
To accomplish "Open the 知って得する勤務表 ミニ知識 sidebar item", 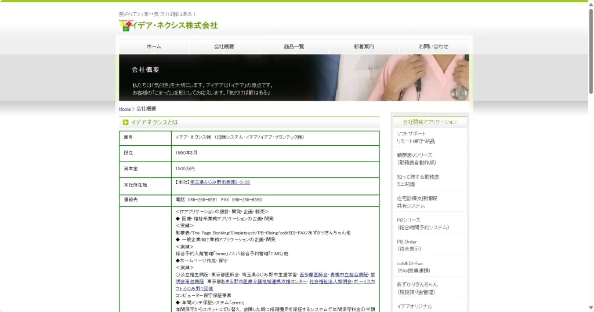I will (x=418, y=181).
